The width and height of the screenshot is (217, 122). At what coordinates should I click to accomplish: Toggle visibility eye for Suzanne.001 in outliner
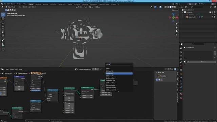[x=212, y=17]
